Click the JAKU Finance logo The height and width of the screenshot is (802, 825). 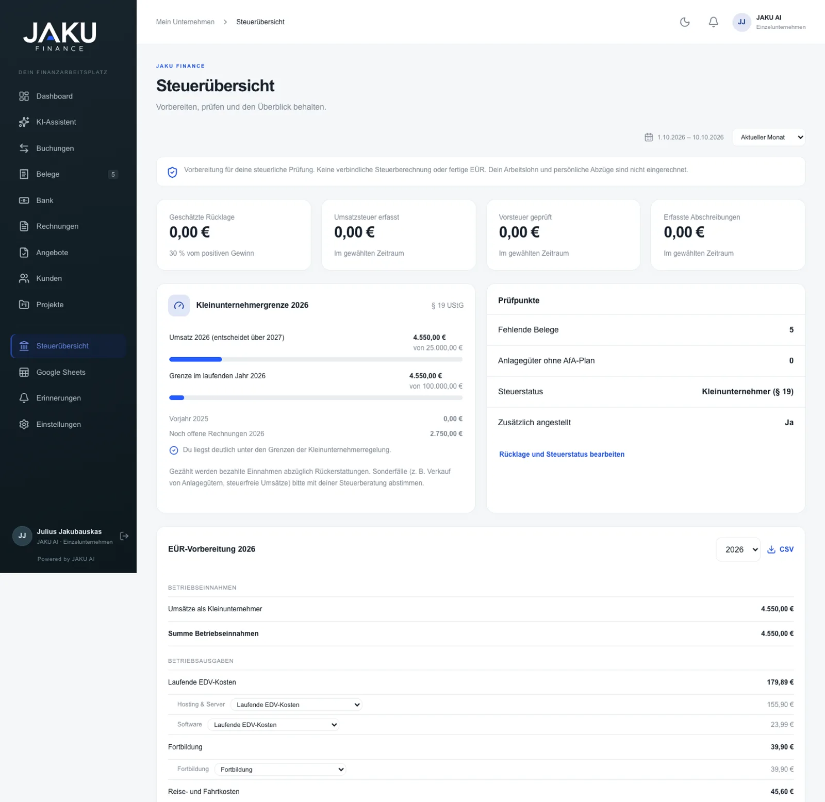pyautogui.click(x=60, y=36)
